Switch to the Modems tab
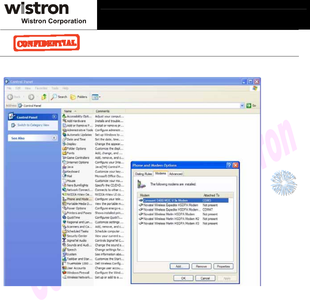The image size is (310, 300). 161,174
